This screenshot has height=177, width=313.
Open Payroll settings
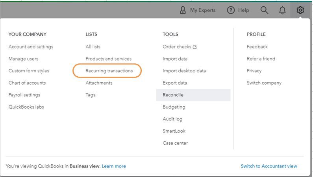(24, 95)
